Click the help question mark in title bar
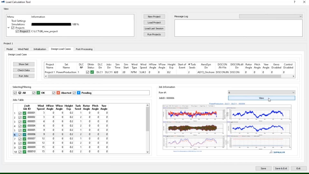 (x=295, y=2)
